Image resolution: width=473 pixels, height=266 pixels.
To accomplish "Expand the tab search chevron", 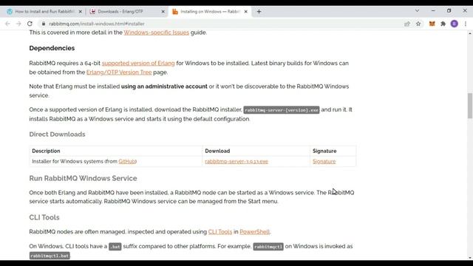I will tap(417, 10).
